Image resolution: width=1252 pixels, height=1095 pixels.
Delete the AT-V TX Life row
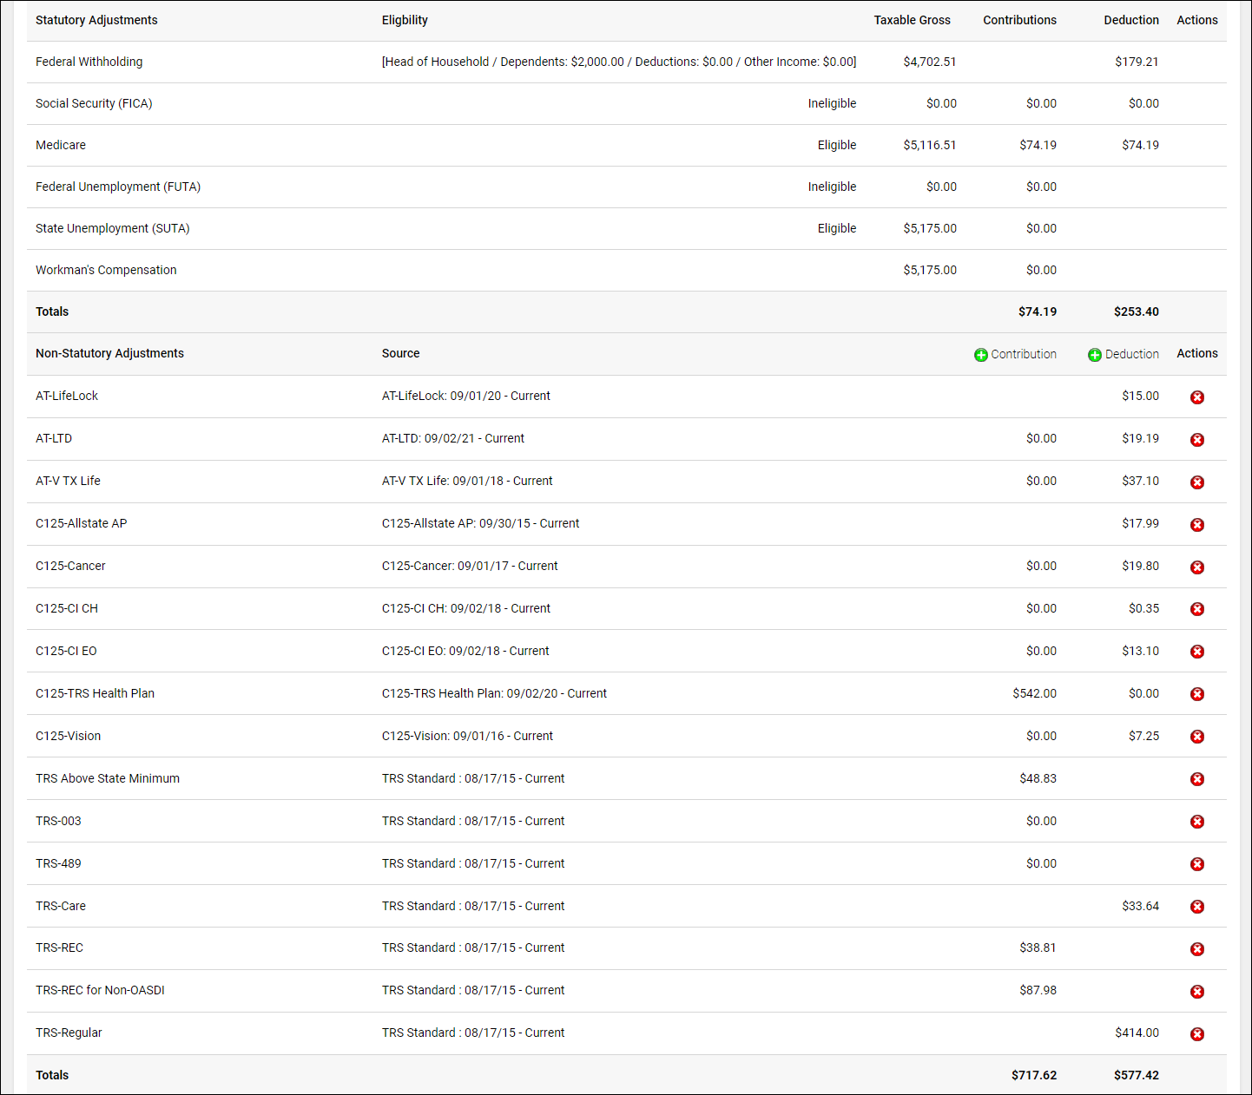coord(1196,482)
